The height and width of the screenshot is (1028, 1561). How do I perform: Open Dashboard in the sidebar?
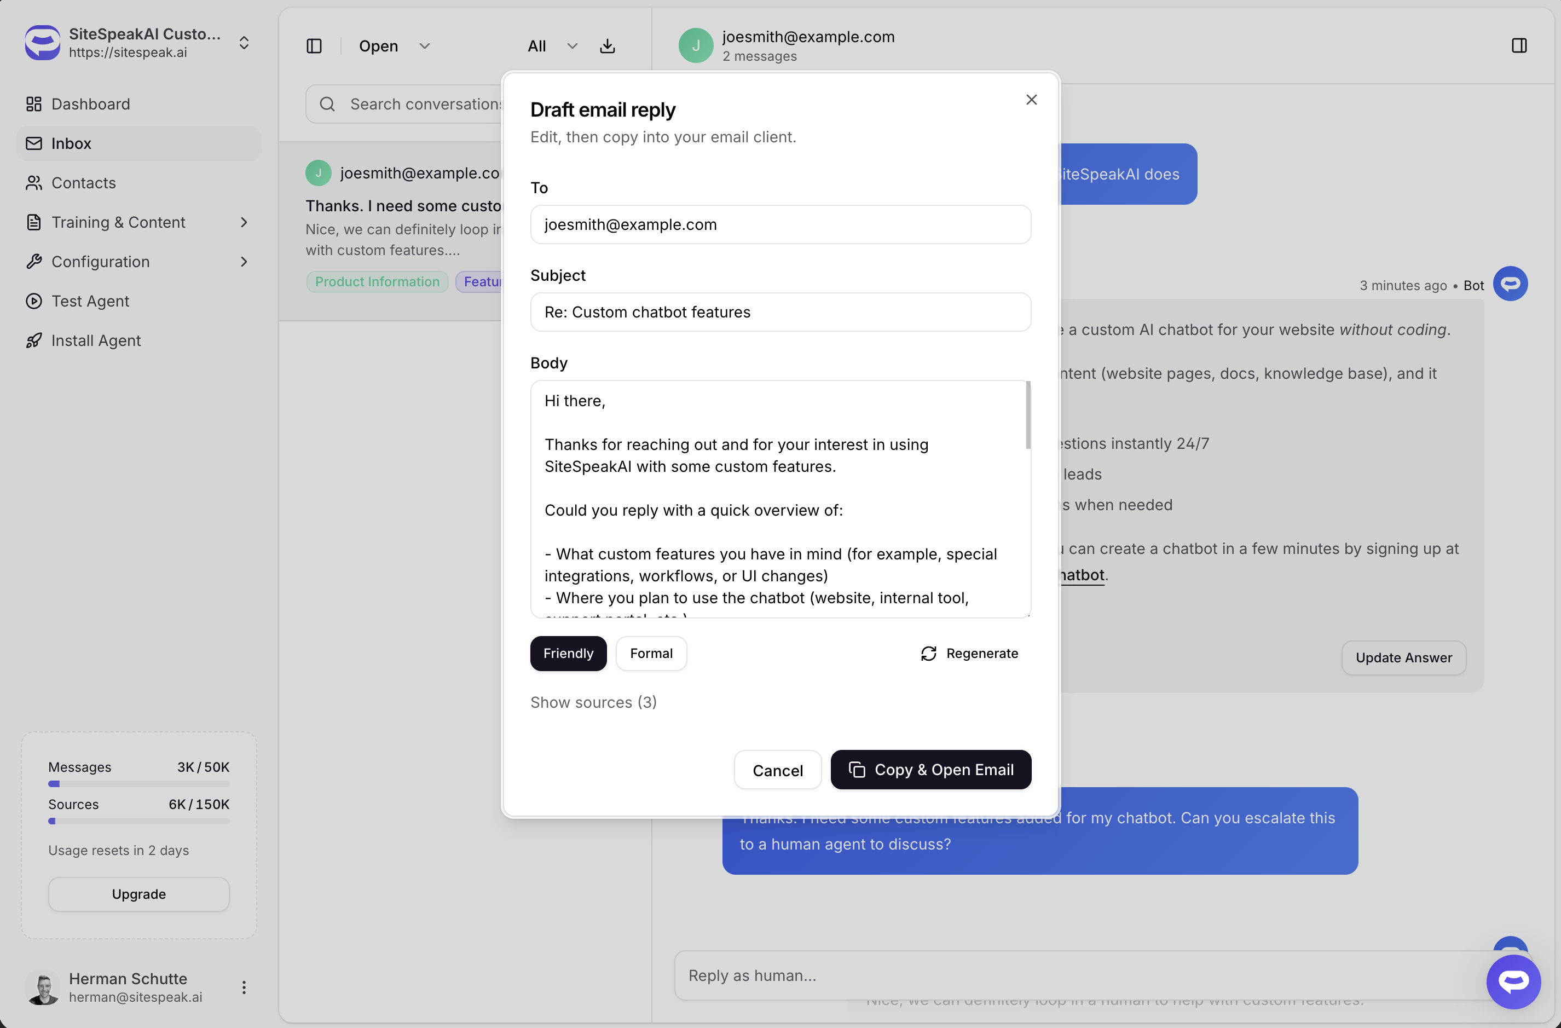pos(138,103)
